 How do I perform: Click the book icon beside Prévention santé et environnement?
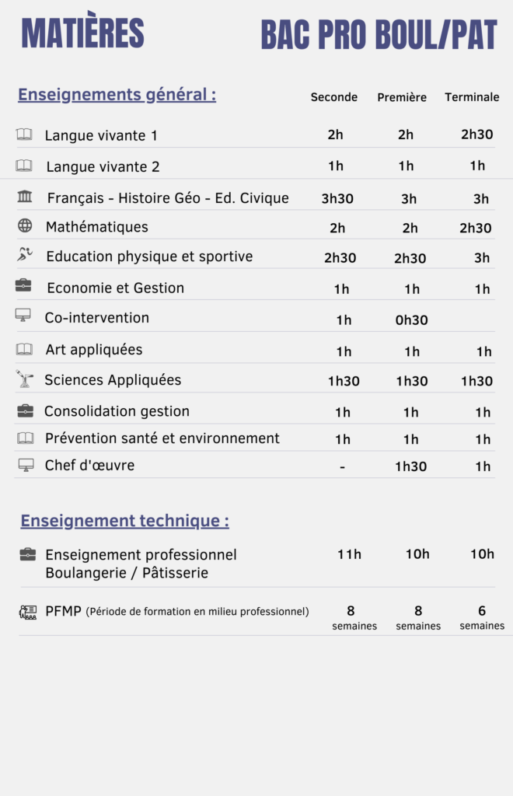tap(26, 438)
